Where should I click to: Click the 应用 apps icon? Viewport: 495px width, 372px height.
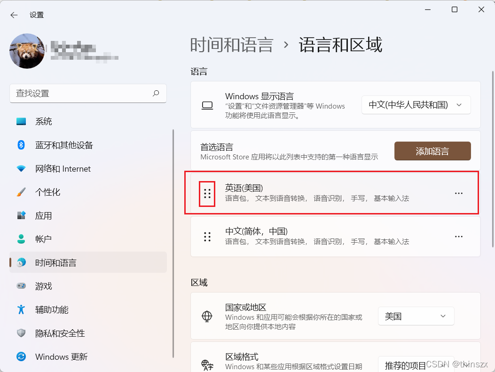(21, 215)
